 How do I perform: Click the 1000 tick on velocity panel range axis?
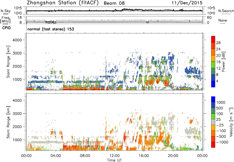17,140
